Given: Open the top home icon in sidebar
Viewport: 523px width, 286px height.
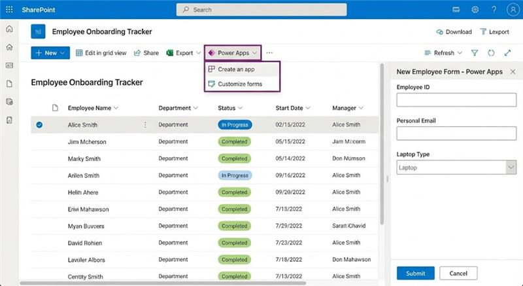Looking at the screenshot, I should [9, 29].
